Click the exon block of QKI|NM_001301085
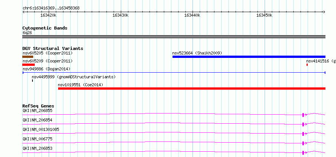This screenshot has width=336, height=157. coord(303,134)
